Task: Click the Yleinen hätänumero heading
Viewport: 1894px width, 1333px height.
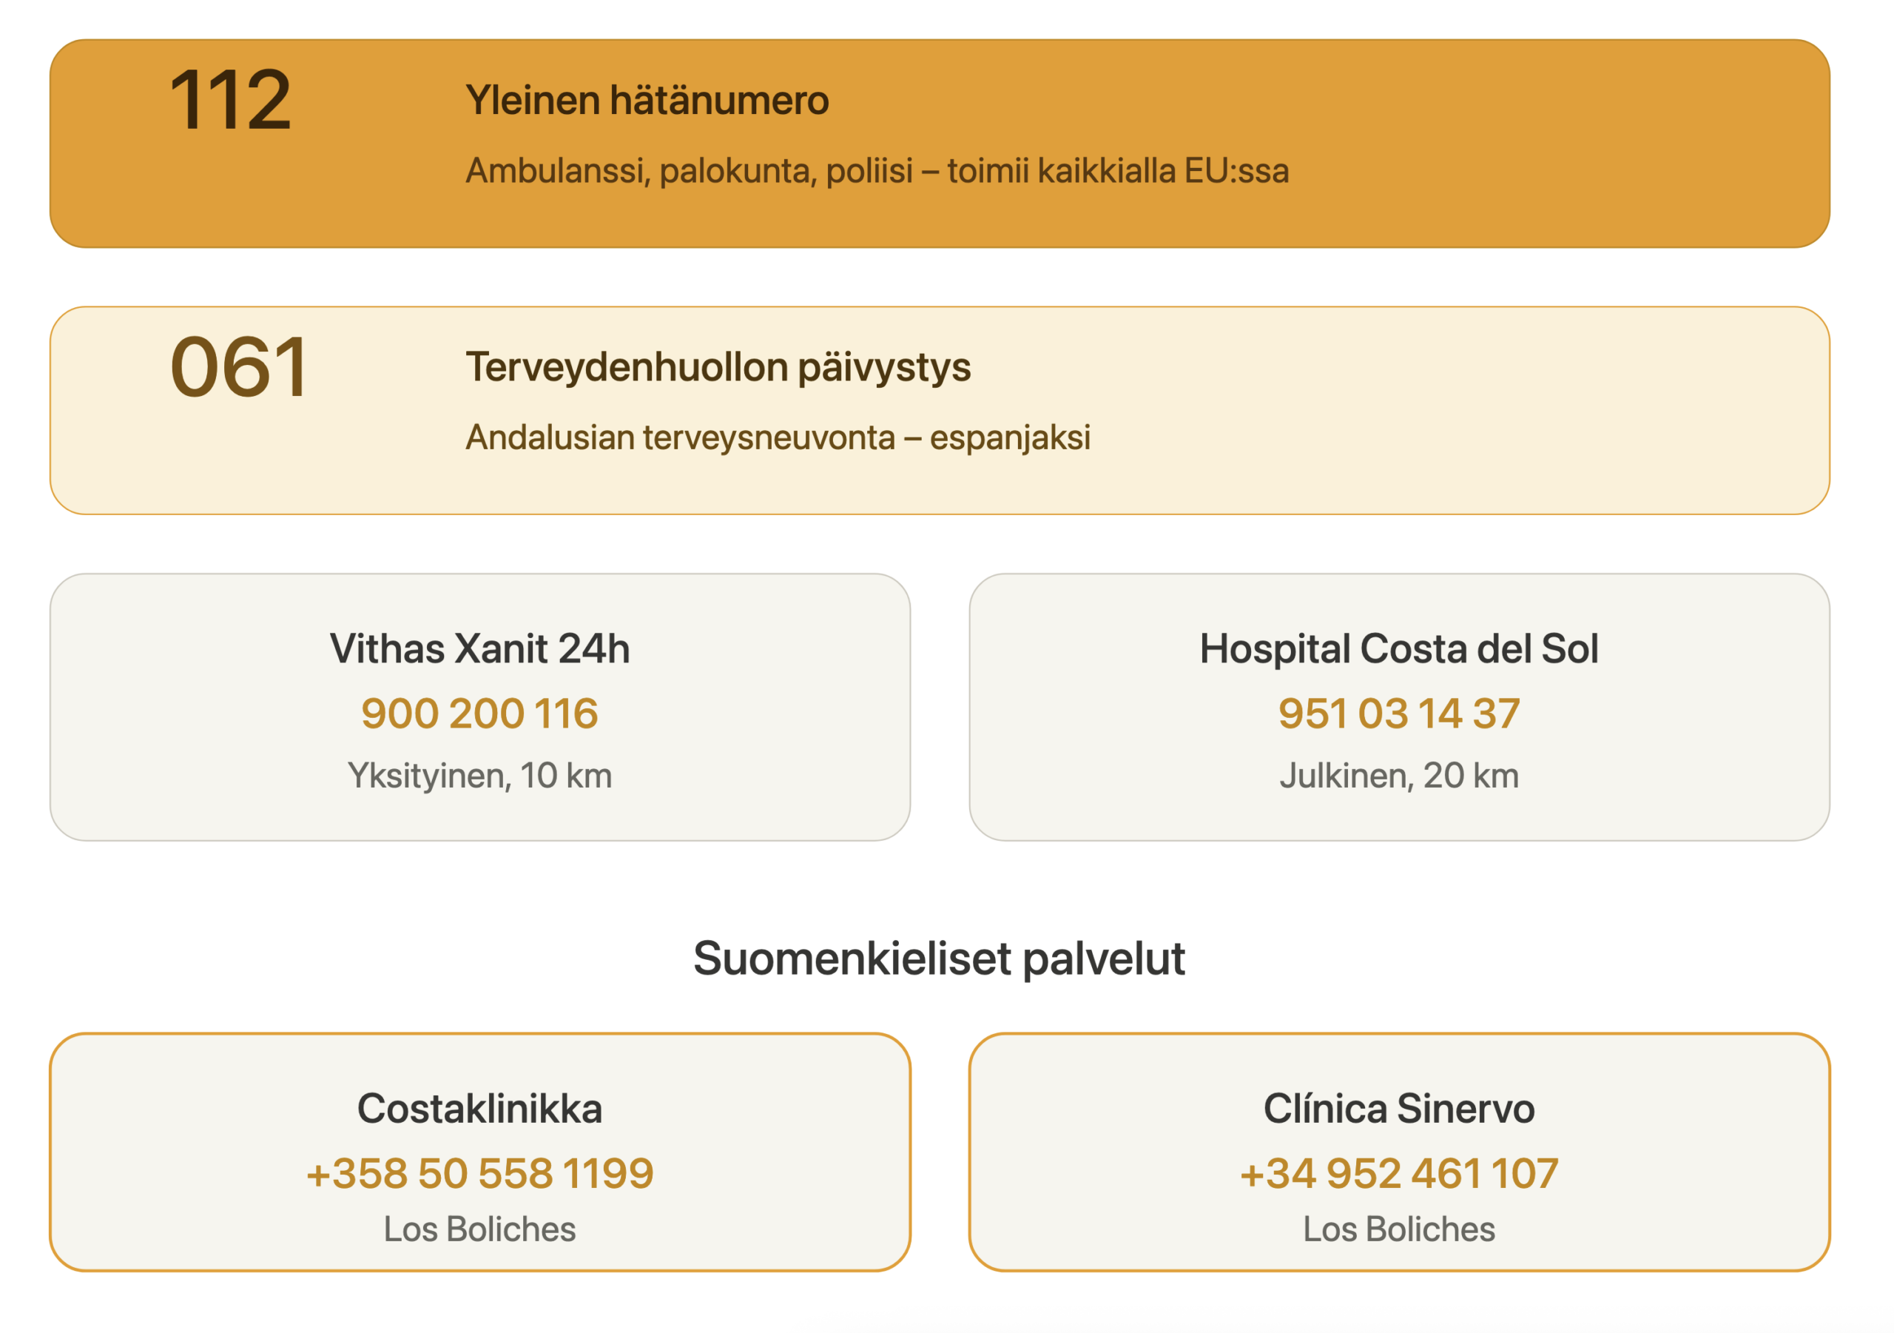Action: (647, 101)
